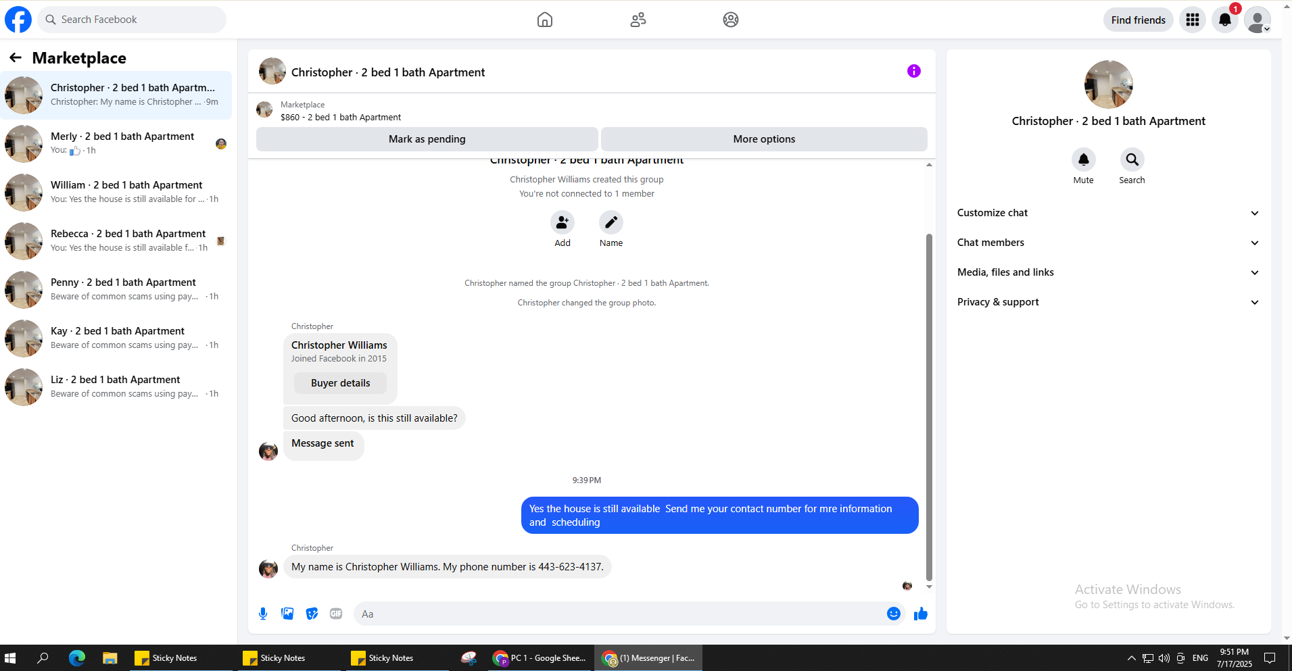
Task: Open the Home feed icon
Action: [x=545, y=20]
